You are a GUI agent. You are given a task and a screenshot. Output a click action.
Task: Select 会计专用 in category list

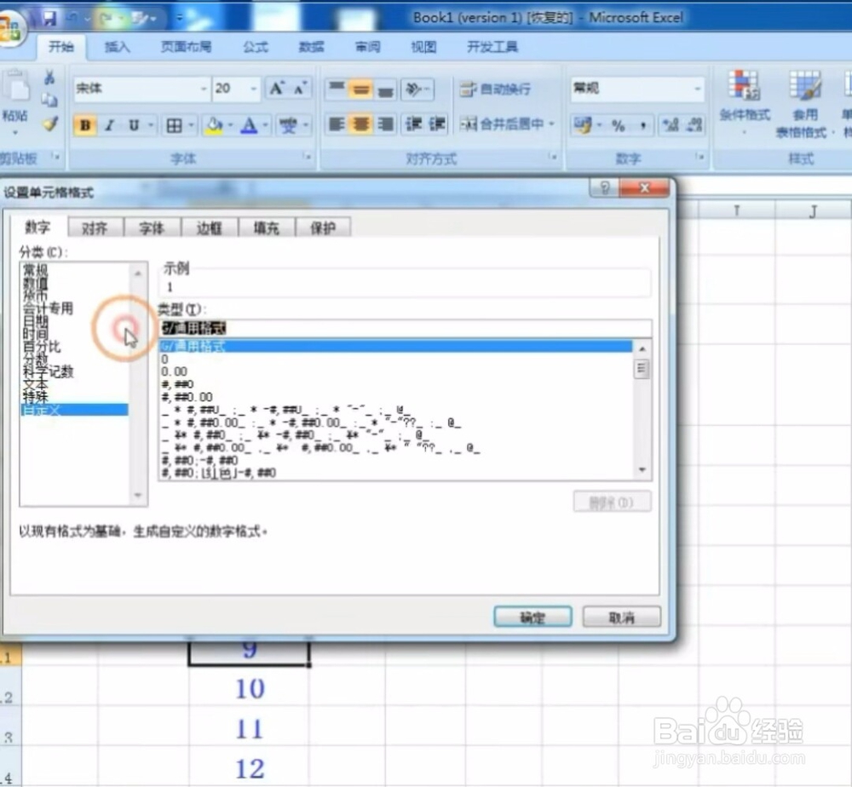click(x=48, y=309)
